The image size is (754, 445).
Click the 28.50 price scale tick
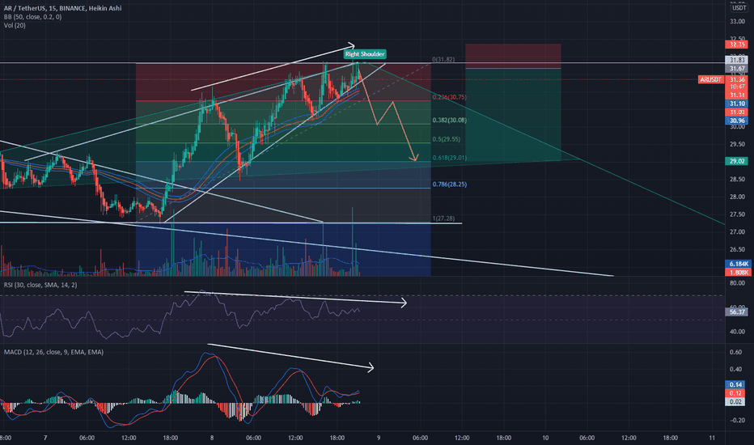[x=737, y=179]
